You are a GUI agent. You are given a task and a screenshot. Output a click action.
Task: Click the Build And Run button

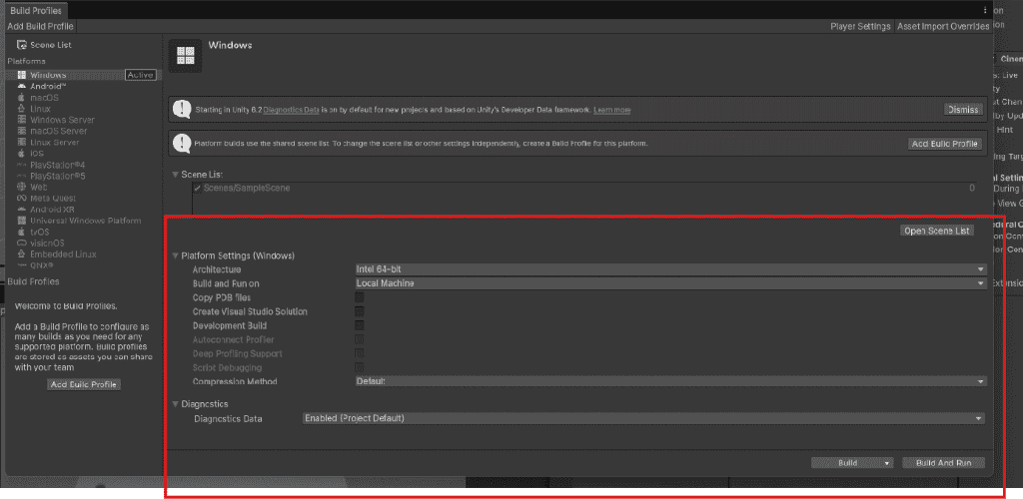pyautogui.click(x=943, y=463)
